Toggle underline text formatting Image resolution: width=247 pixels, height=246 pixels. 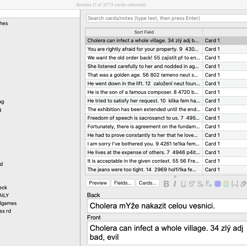tap(183, 184)
